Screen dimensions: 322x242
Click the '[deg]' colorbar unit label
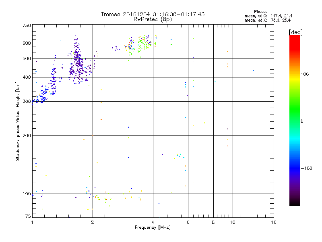tap(295, 32)
